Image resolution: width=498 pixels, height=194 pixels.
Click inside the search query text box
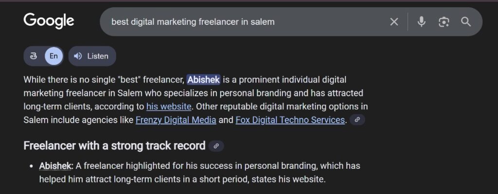(243, 22)
